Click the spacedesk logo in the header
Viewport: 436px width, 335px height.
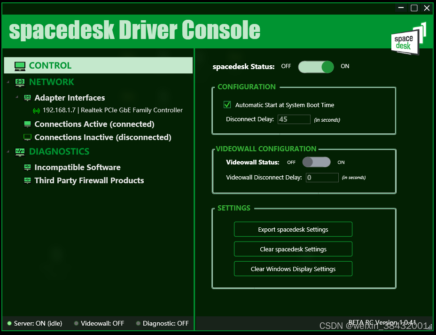click(408, 39)
